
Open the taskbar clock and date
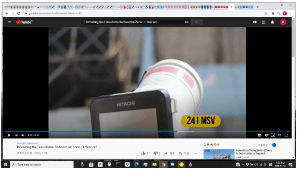[280, 164]
